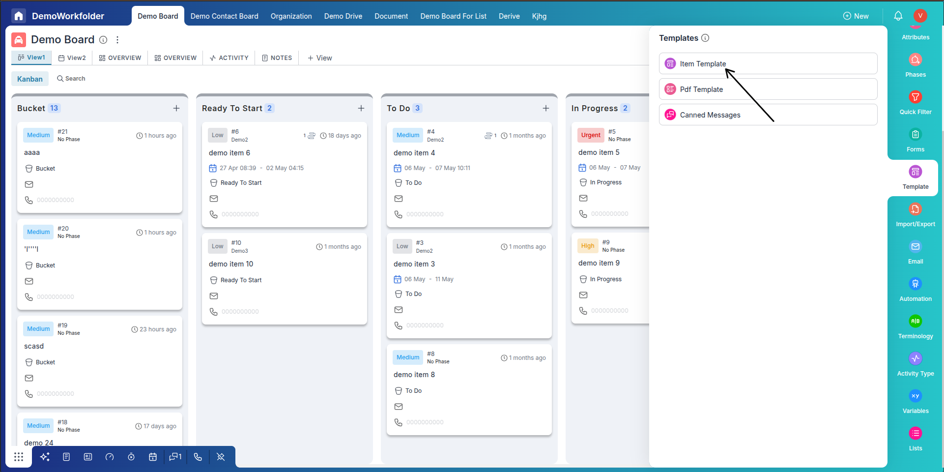
Task: Open the Terminology sidebar icon
Action: [x=915, y=322]
